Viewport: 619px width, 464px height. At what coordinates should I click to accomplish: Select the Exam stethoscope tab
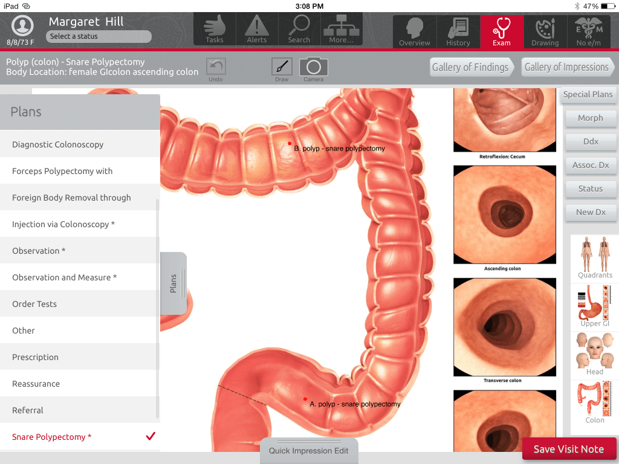pos(502,31)
